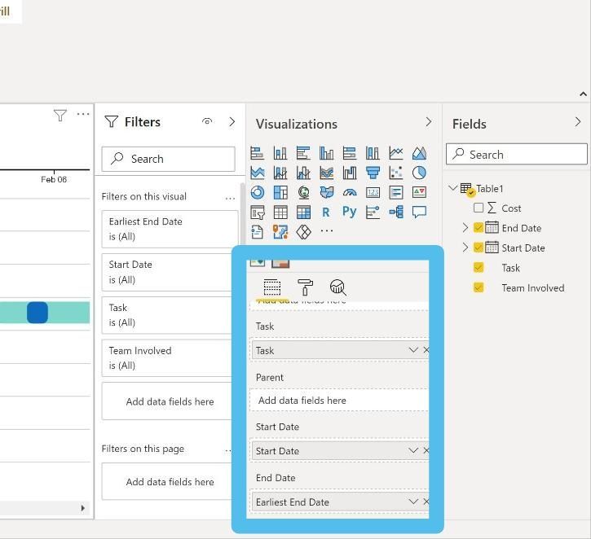Open the Earliest End Date filter card
Viewport: 591px width, 539px height.
point(170,230)
